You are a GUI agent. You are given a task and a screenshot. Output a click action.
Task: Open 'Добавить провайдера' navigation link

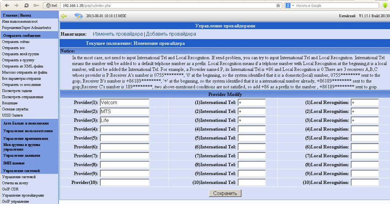point(171,34)
